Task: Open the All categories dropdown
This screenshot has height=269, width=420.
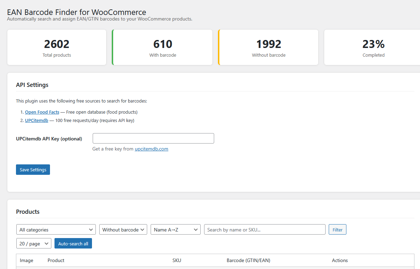Action: coord(56,230)
